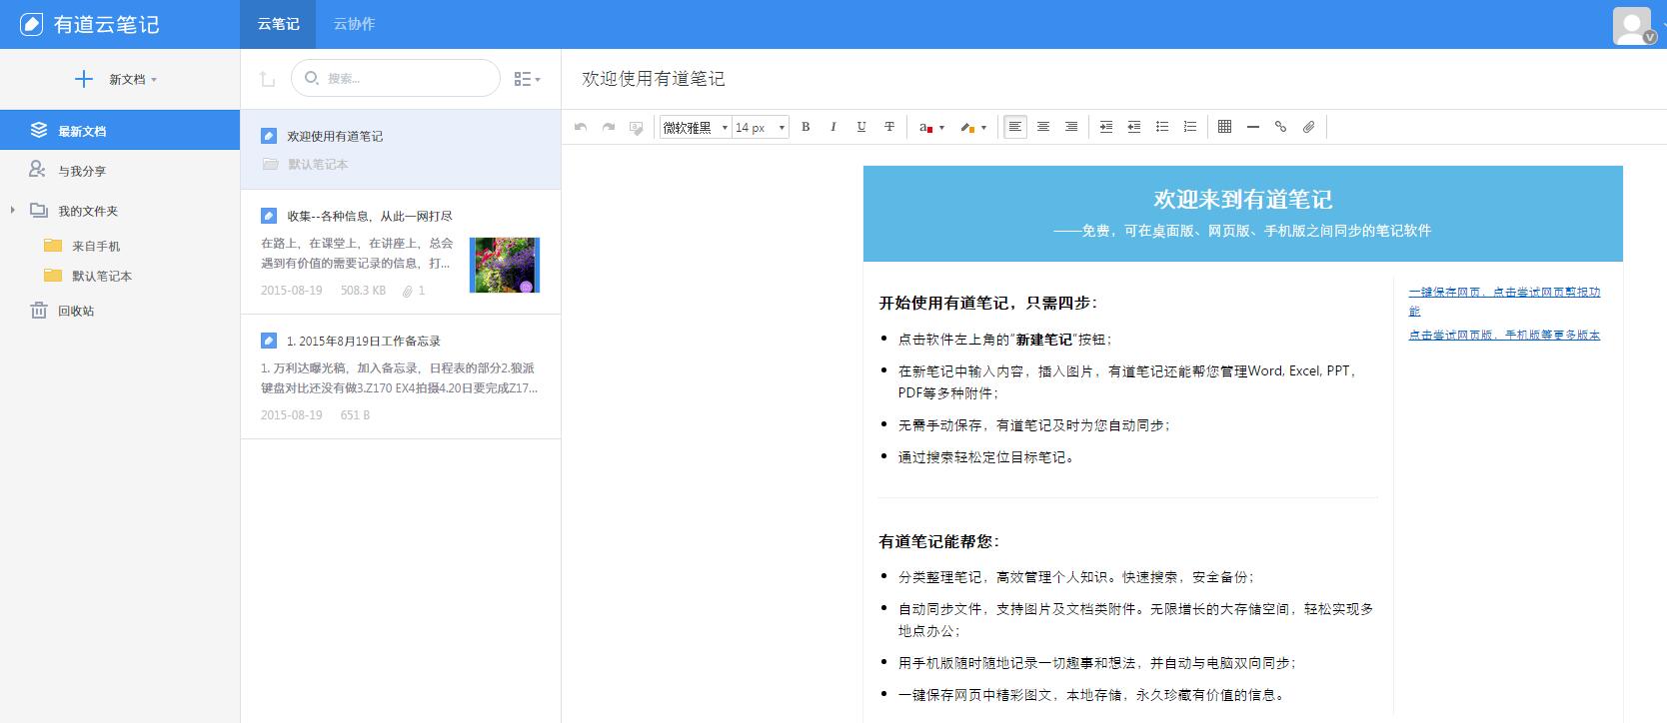Open note 收集--各种信息，从此一网打尽

coord(400,252)
